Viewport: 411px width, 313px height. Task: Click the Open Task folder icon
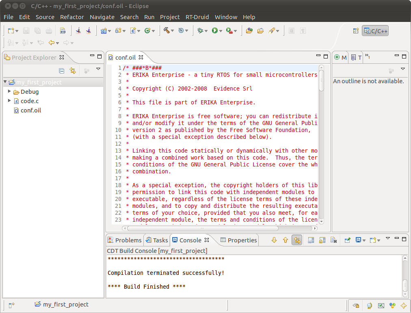pyautogui.click(x=260, y=30)
